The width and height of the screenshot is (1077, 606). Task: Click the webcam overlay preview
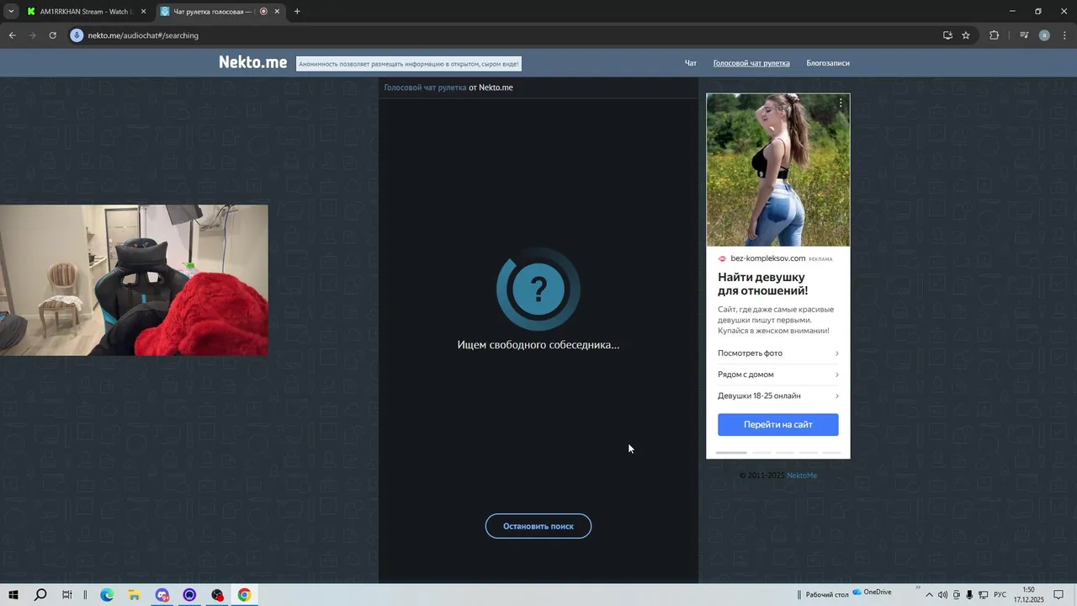click(134, 280)
